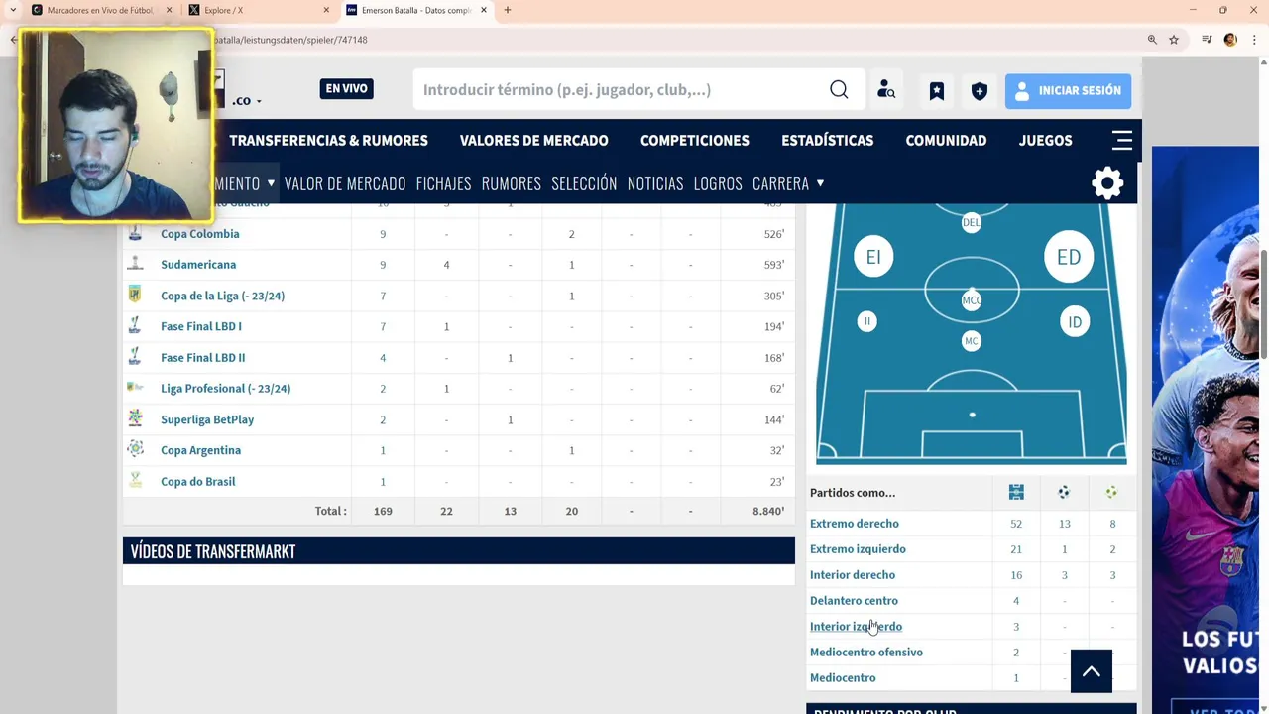The width and height of the screenshot is (1269, 714).
Task: Click the bookmark watchlist icon
Action: click(x=936, y=90)
